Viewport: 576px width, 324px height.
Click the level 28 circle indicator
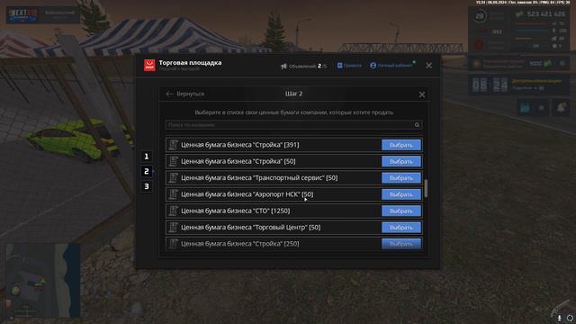[x=480, y=16]
